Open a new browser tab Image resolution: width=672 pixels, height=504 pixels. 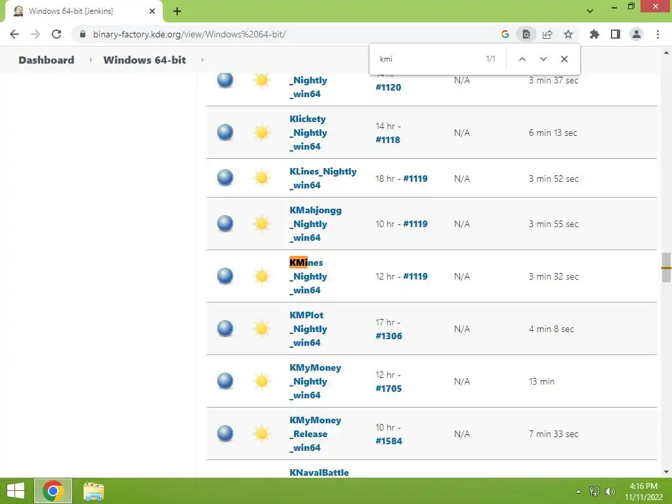pos(177,11)
